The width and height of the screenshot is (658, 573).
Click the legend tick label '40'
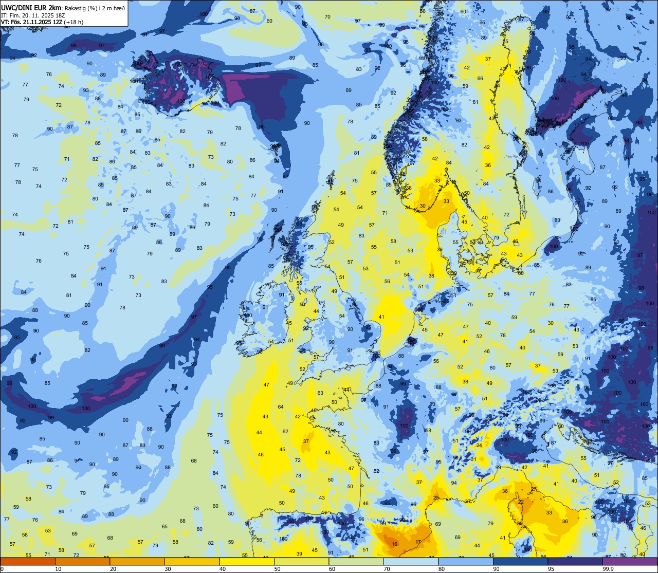(223, 569)
